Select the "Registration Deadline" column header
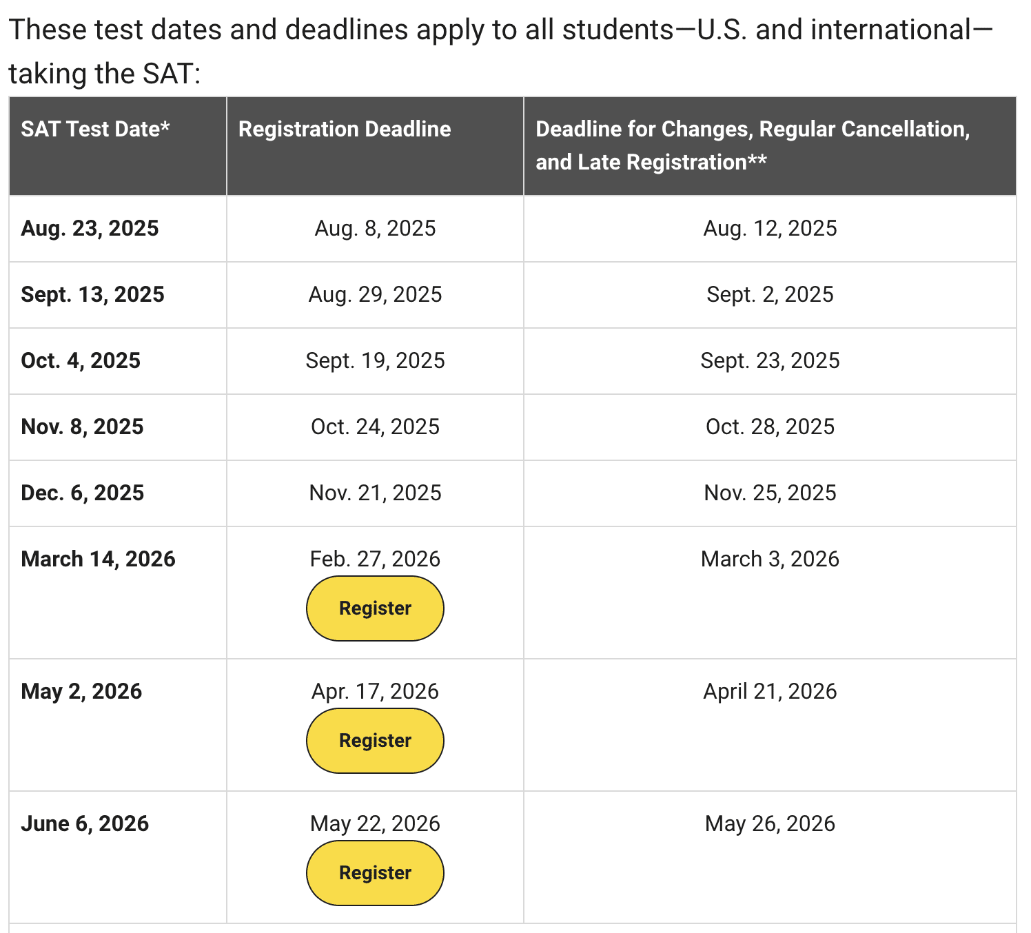Image resolution: width=1031 pixels, height=933 pixels. pos(345,129)
